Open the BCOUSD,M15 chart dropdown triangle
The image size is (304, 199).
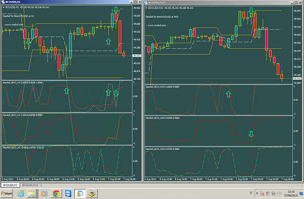coord(146,8)
